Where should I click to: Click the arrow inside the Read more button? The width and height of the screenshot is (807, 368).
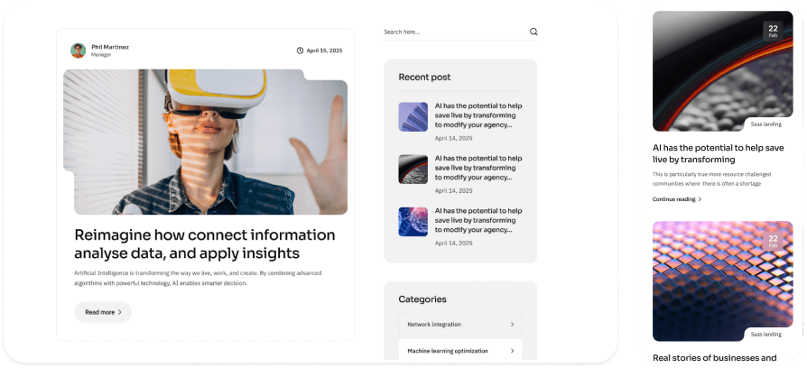[120, 312]
